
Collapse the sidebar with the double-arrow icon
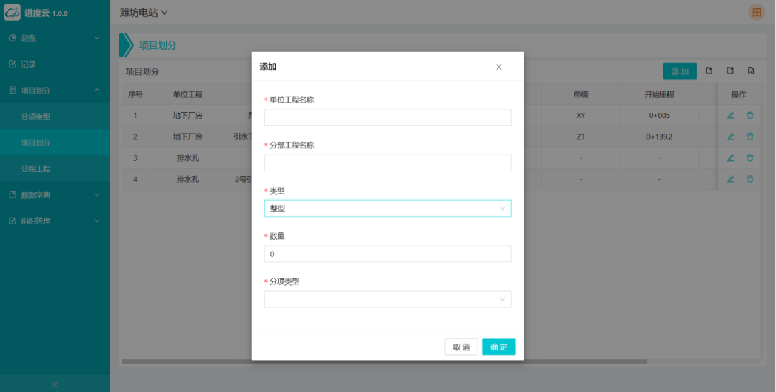coord(55,384)
